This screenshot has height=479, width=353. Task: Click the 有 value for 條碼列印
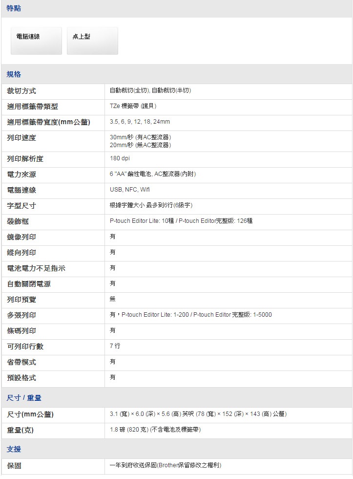pyautogui.click(x=113, y=330)
